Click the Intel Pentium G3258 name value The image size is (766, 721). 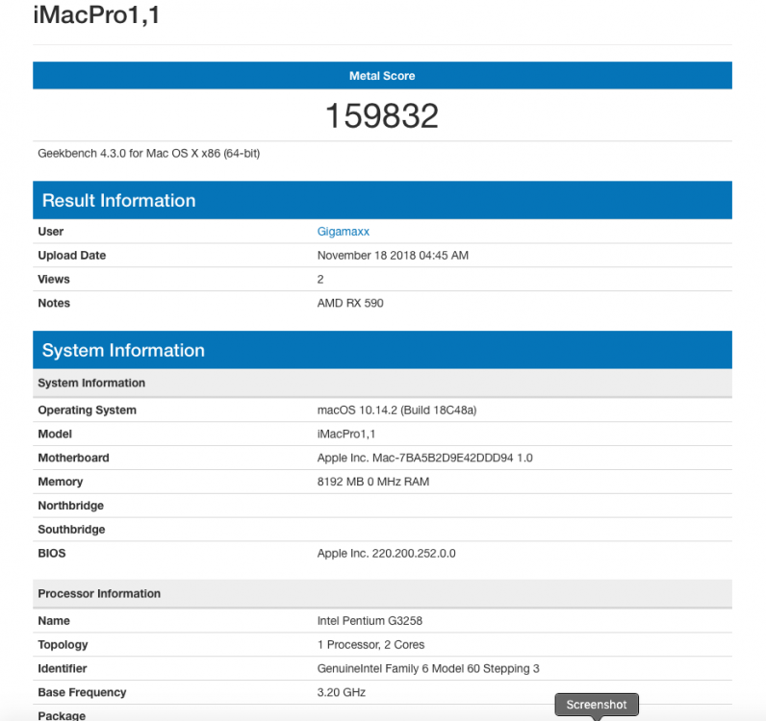click(370, 621)
